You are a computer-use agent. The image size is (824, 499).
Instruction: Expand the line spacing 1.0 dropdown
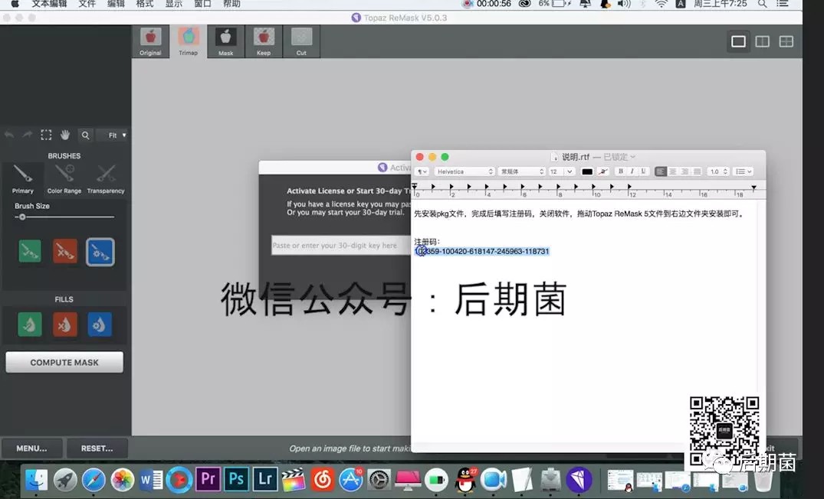pos(717,171)
